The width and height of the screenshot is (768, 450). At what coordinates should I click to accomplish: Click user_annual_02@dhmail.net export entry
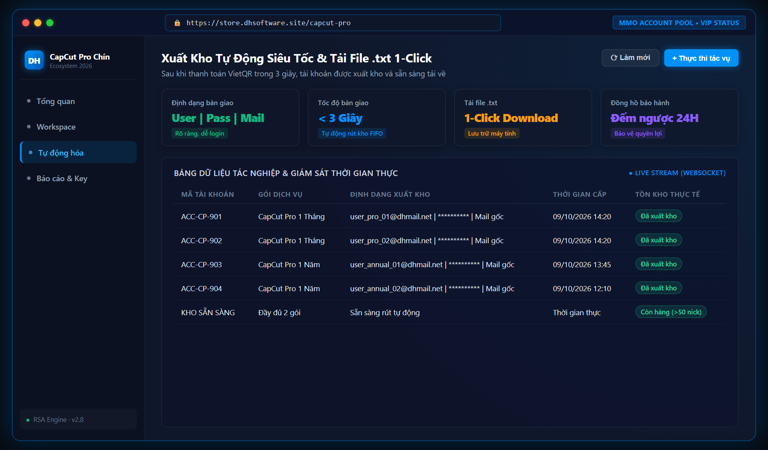[432, 288]
